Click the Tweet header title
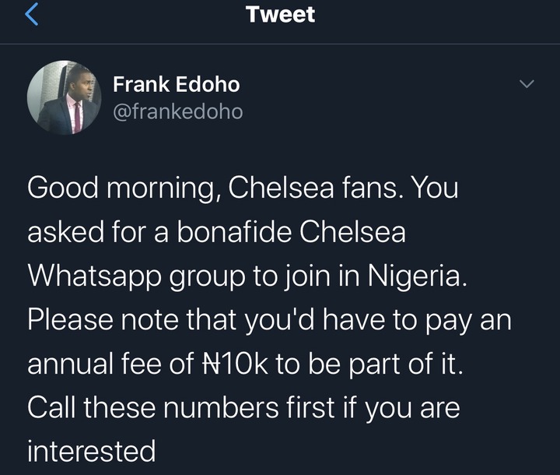 (x=280, y=14)
